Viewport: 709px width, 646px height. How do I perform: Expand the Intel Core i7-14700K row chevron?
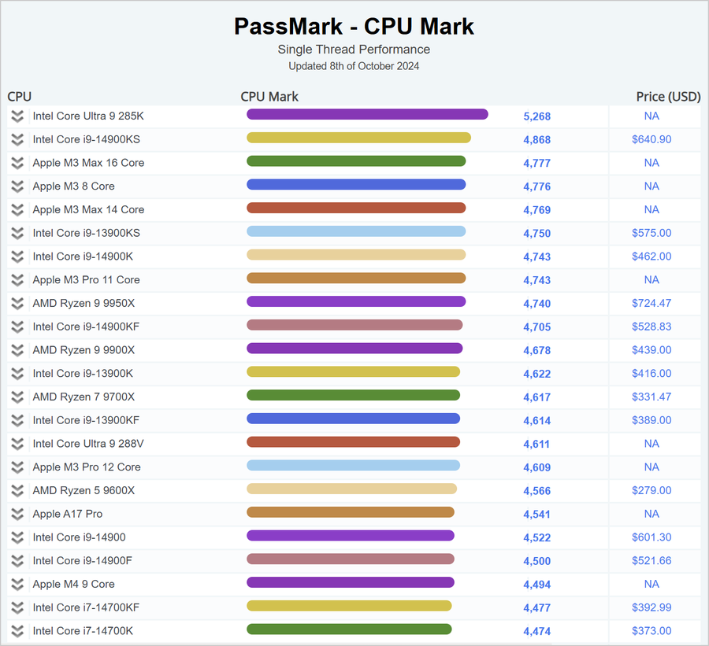click(x=17, y=631)
